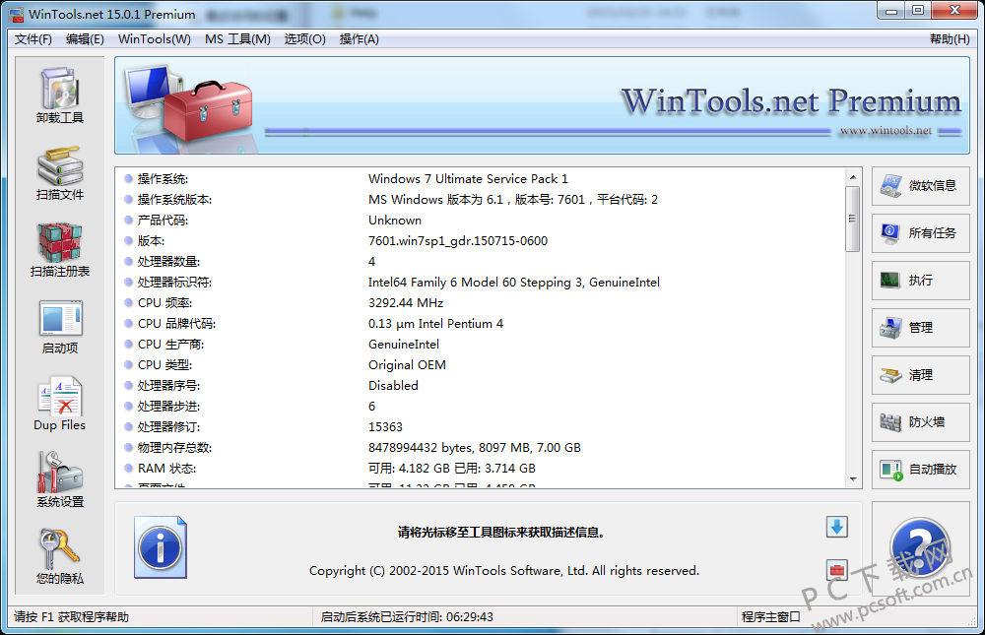Open the 编辑(E) menu
985x635 pixels.
pos(85,39)
